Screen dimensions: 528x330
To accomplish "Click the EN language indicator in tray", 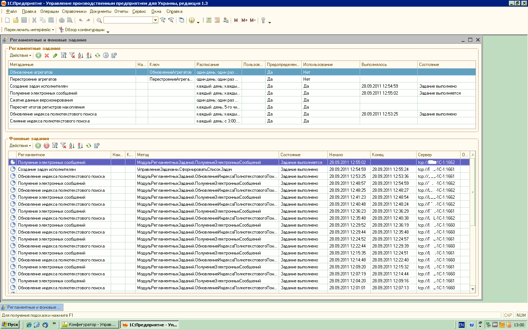I will pyautogui.click(x=461, y=325).
